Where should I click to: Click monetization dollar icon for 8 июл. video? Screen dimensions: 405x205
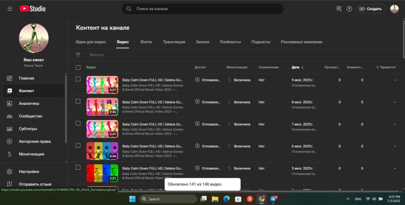click(230, 102)
